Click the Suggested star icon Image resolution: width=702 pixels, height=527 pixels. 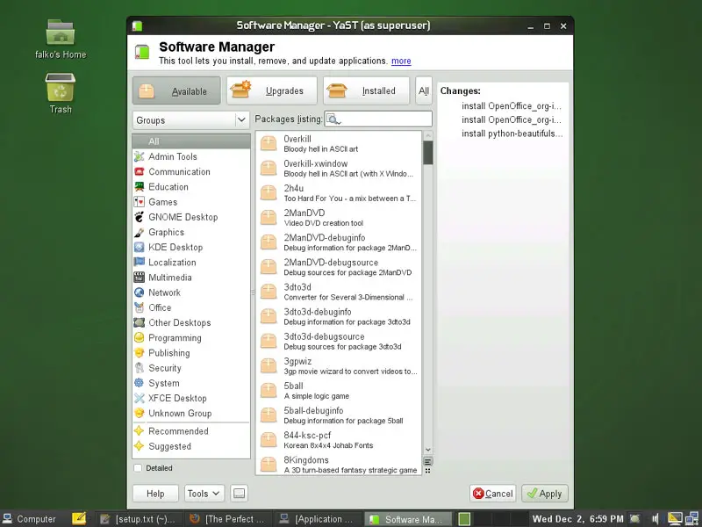140,446
